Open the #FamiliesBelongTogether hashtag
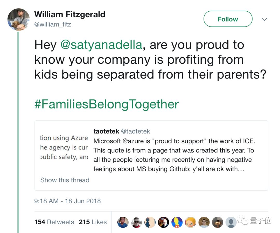The height and width of the screenshot is (233, 280). (107, 104)
